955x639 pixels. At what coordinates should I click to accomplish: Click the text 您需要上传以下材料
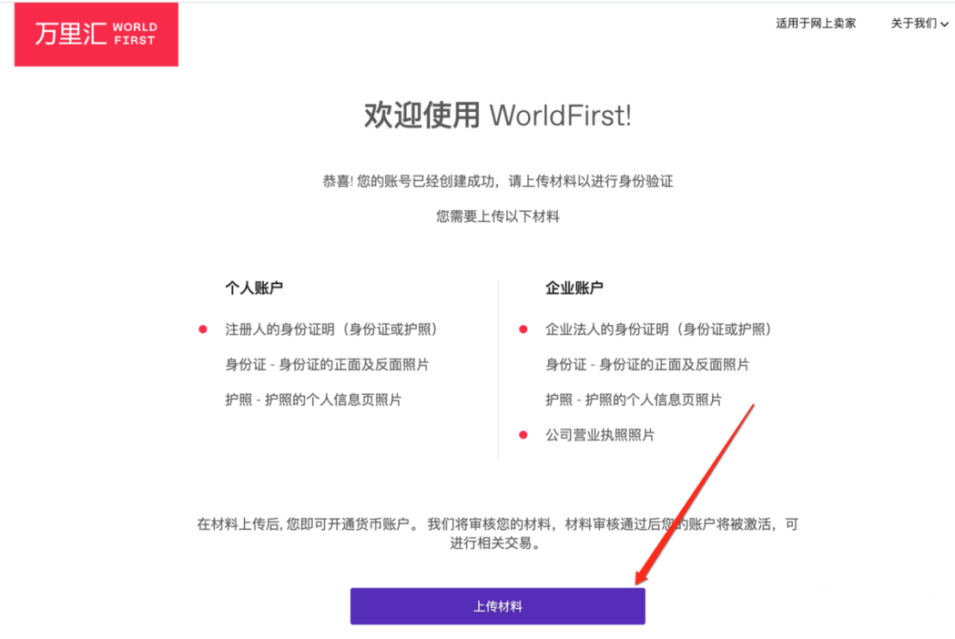pos(498,217)
